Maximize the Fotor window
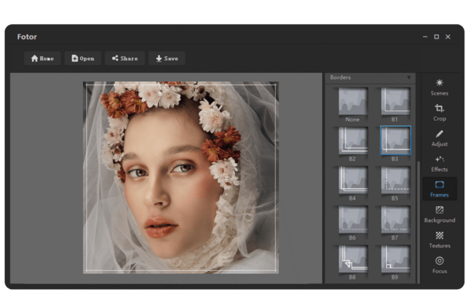This screenshot has width=470, height=300. pos(436,37)
